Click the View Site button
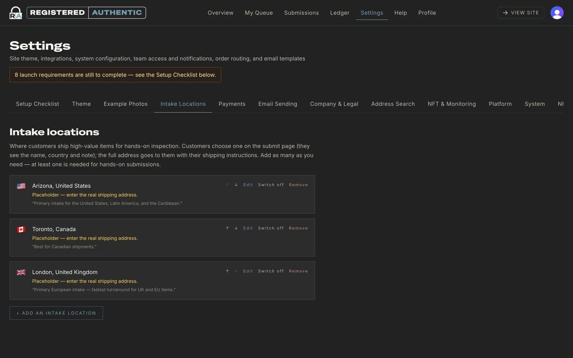Viewport: 573px width, 358px height. [521, 13]
